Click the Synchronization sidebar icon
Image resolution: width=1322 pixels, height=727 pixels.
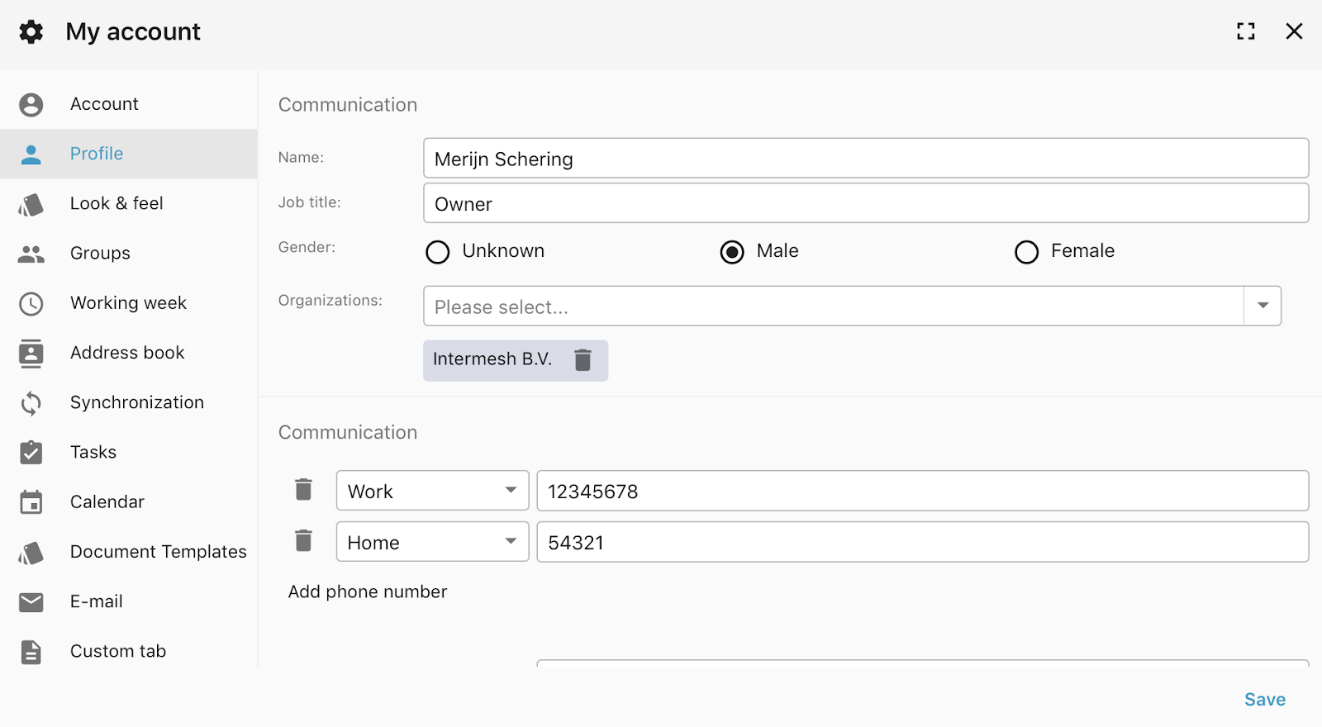31,403
